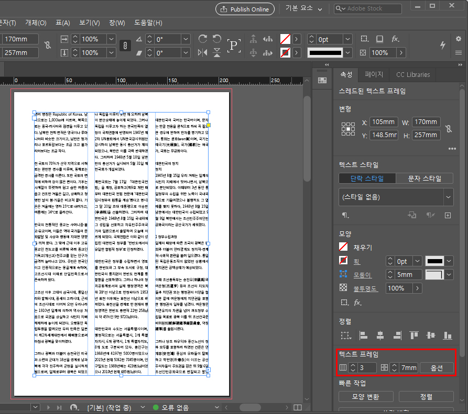Click the reference point grid icon

click(348, 129)
